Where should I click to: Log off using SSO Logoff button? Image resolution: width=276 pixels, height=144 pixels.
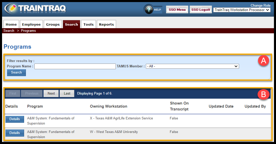[201, 10]
